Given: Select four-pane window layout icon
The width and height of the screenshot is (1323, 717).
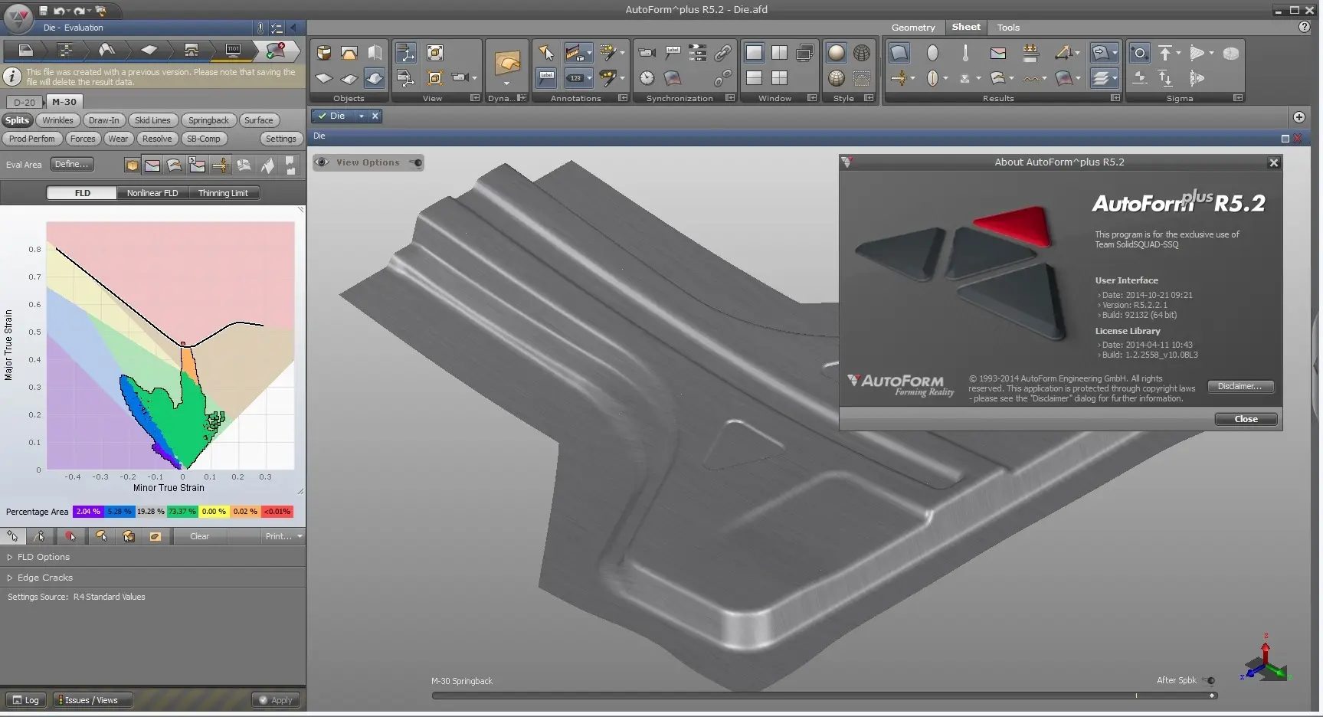Looking at the screenshot, I should tap(780, 78).
